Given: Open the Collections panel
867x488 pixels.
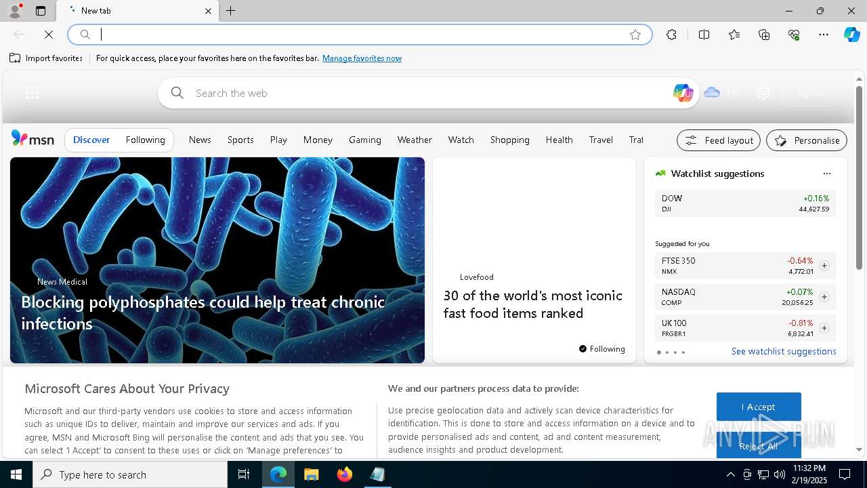Looking at the screenshot, I should coord(764,35).
